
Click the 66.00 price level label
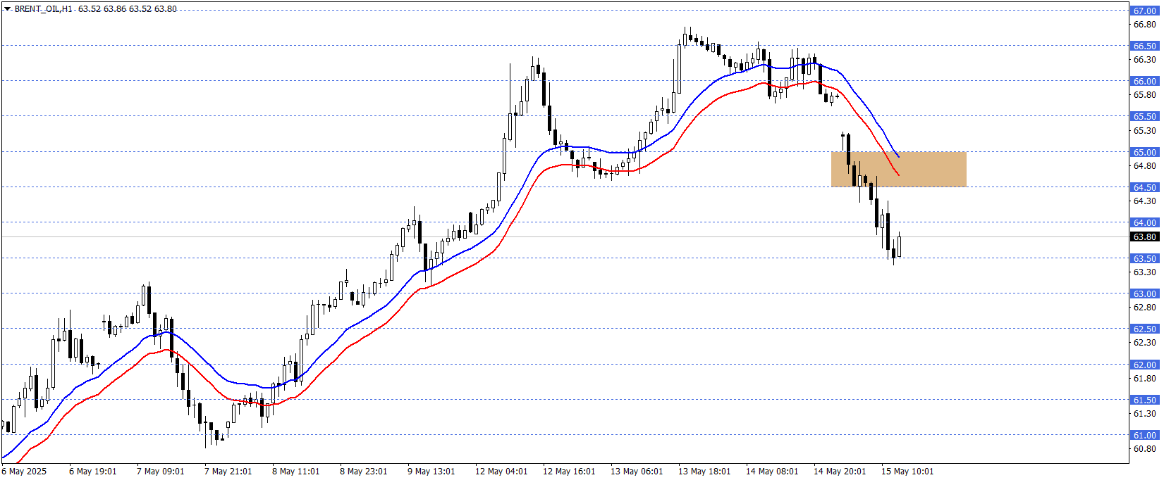click(x=1145, y=81)
